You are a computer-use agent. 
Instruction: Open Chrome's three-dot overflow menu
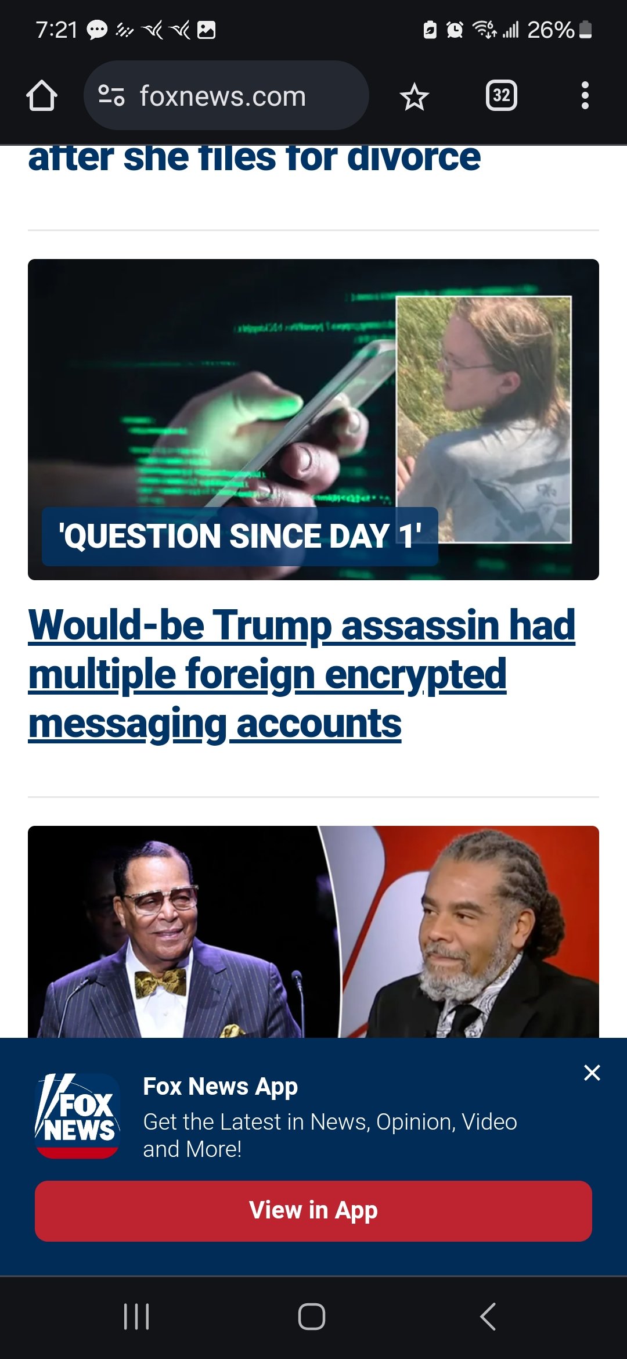(x=585, y=96)
